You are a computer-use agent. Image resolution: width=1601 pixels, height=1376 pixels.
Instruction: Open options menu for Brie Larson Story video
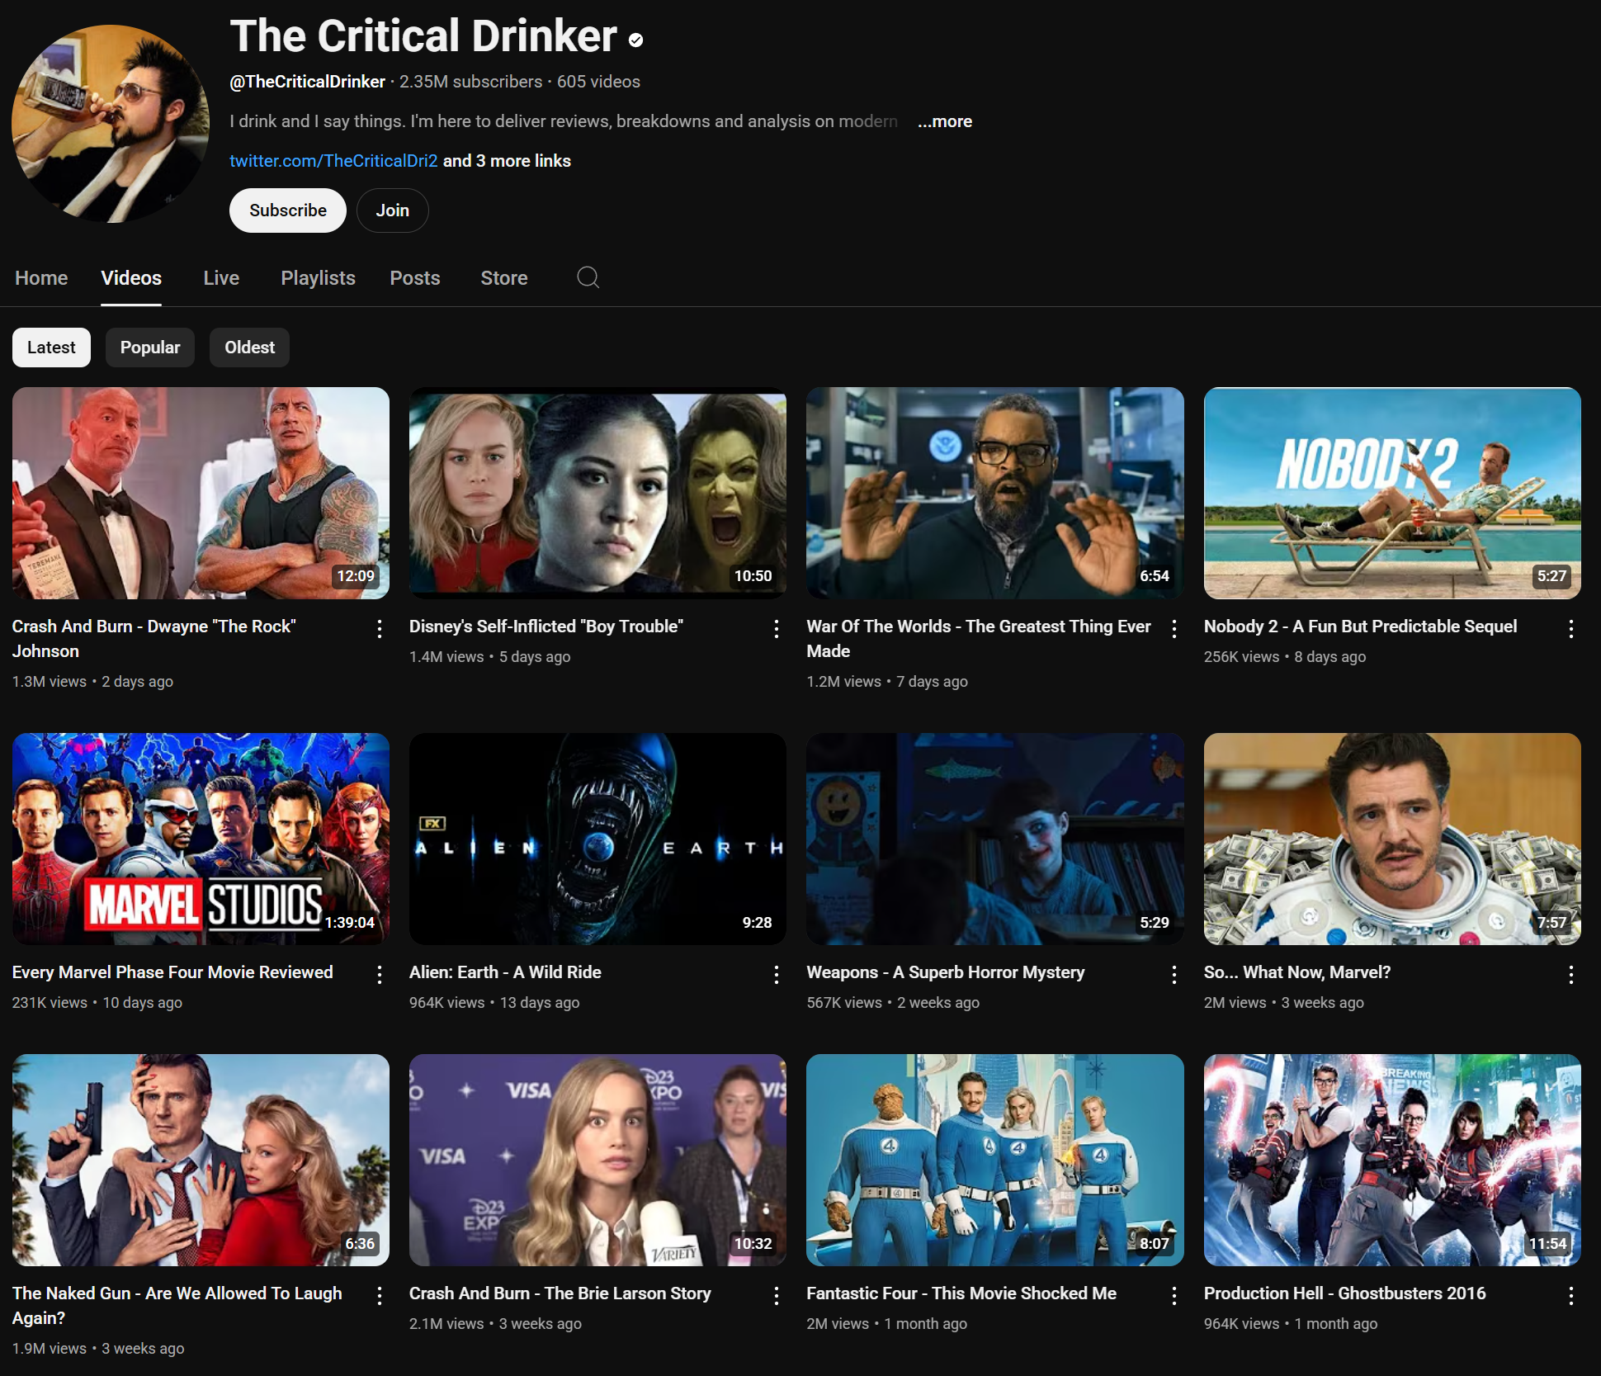776,1296
